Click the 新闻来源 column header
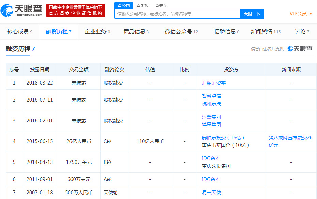Image resolution: width=317 pixels, height=199 pixels. [291, 70]
